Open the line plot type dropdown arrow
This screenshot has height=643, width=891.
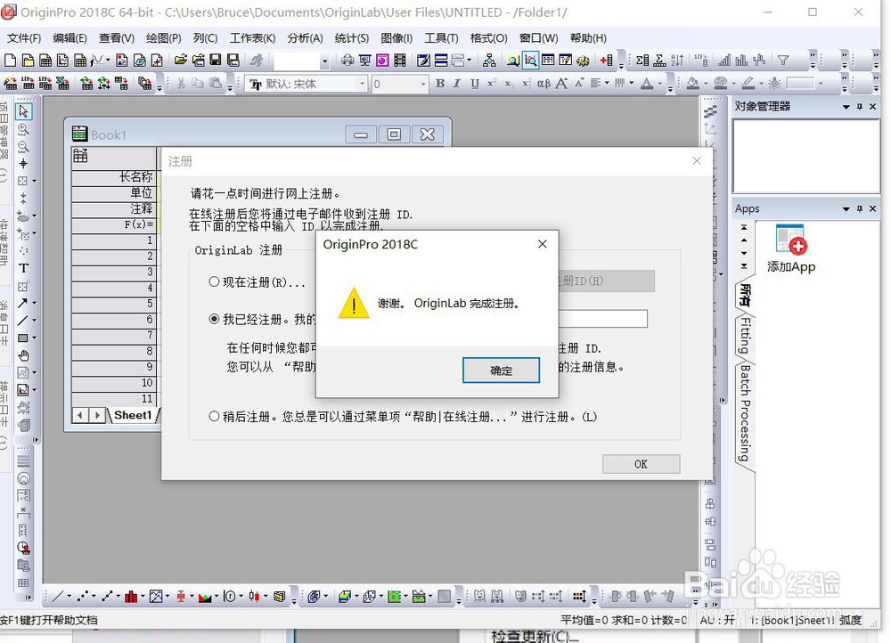tap(69, 597)
